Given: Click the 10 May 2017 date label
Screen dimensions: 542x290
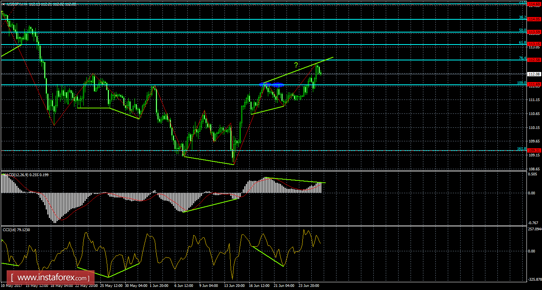Looking at the screenshot, I should (11, 286).
